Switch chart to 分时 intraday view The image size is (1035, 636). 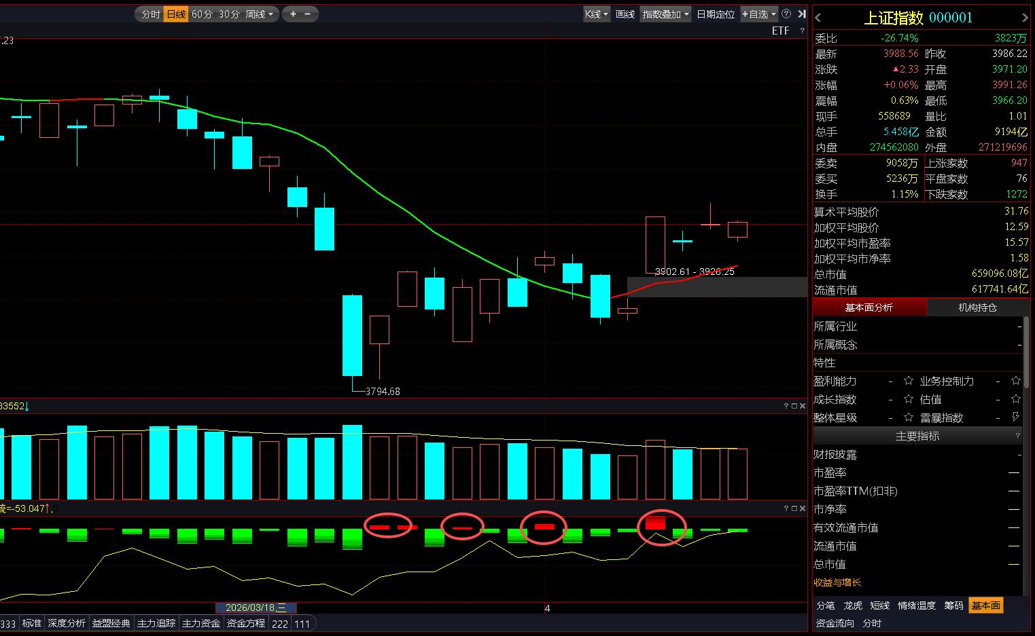150,14
